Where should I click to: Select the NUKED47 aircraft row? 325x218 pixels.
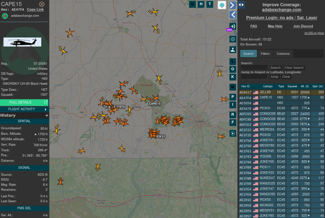282,178
